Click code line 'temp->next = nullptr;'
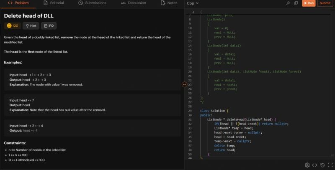The width and height of the screenshot is (335, 170). pos(233,141)
